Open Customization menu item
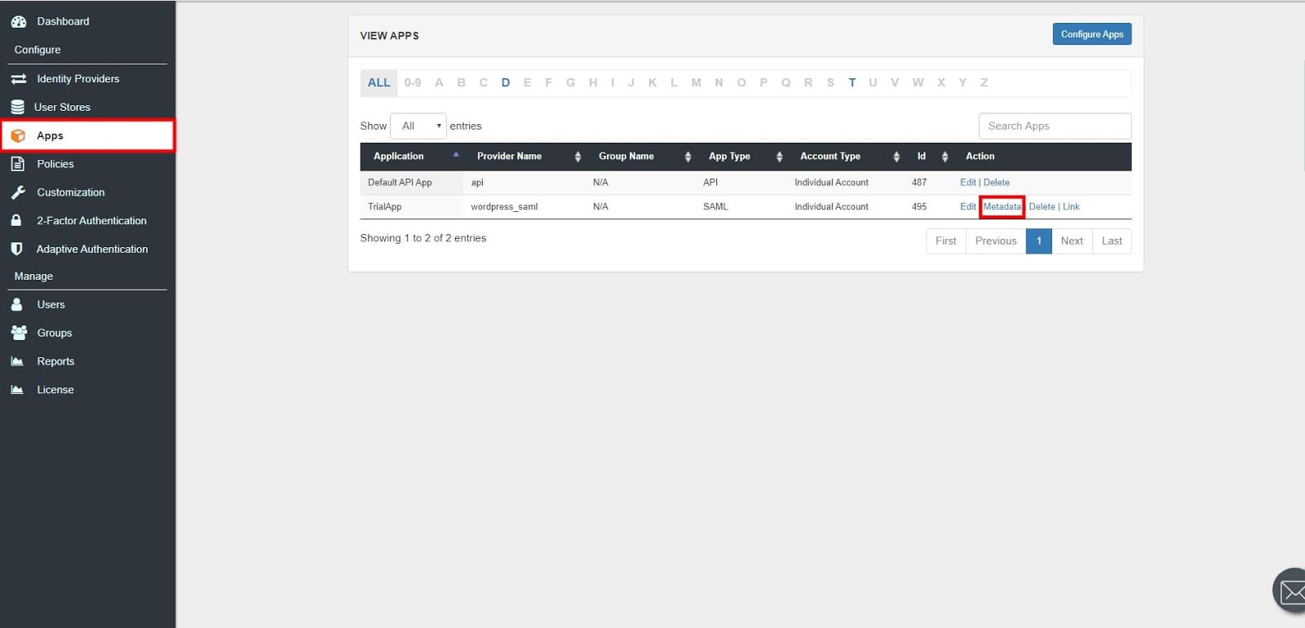This screenshot has height=628, width=1305. pos(71,192)
